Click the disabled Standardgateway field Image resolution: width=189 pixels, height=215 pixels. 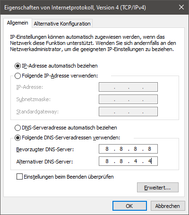coord(128,112)
